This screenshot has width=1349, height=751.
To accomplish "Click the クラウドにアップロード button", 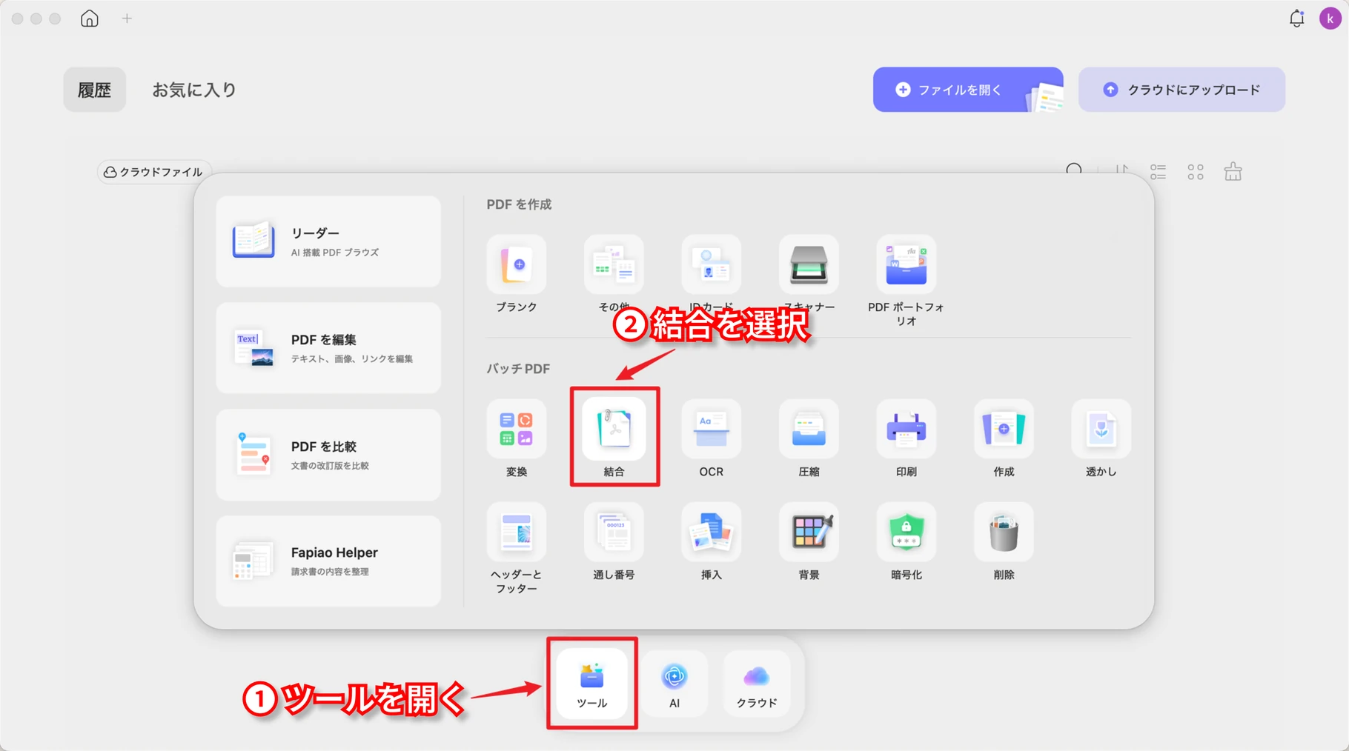I will click(x=1181, y=90).
